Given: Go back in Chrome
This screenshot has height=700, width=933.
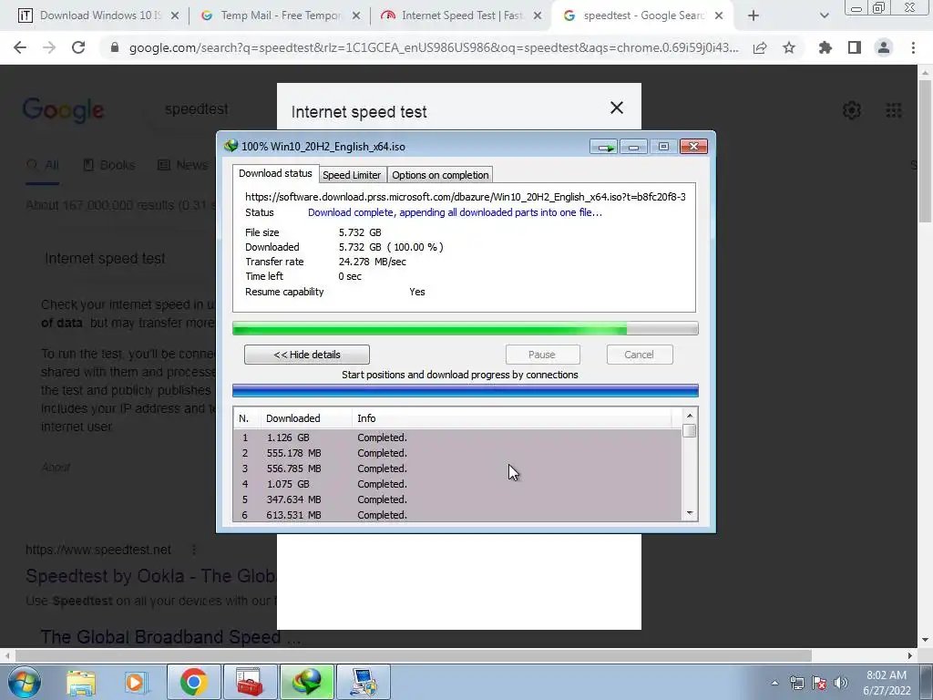Looking at the screenshot, I should (20, 47).
